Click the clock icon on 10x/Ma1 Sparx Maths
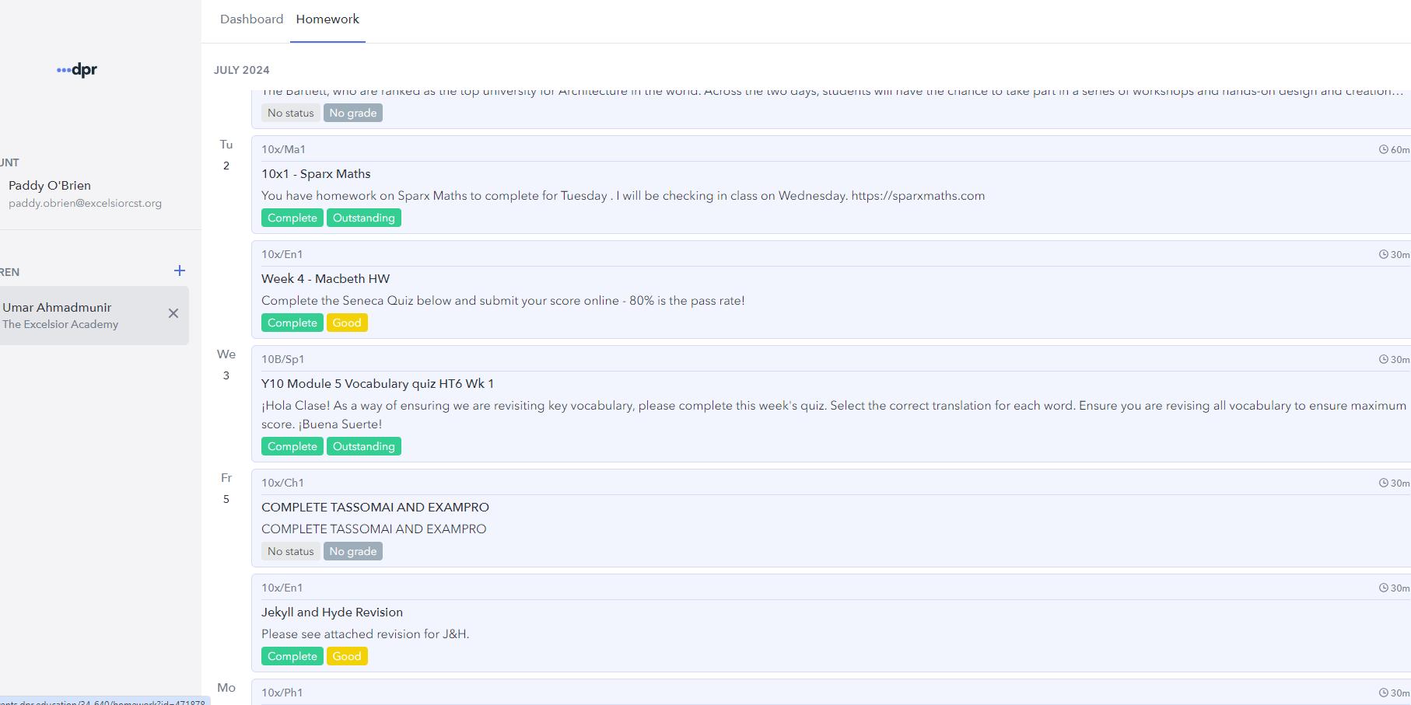 tap(1384, 149)
